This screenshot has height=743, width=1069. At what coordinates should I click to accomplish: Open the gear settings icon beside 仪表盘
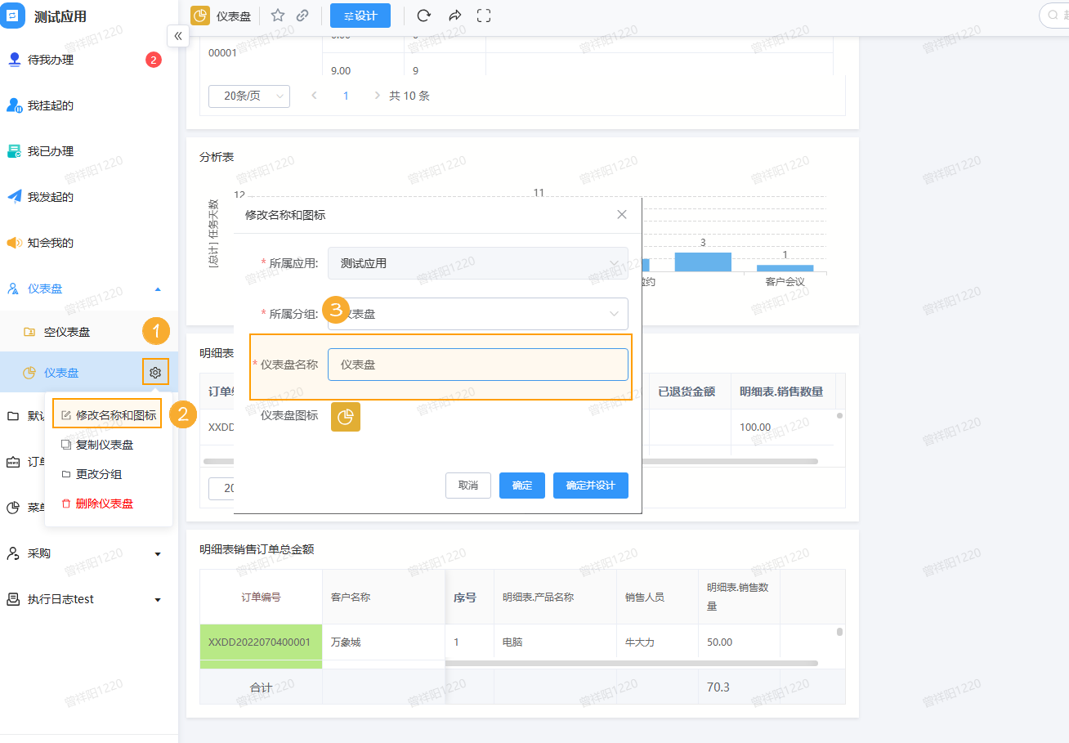coord(155,371)
